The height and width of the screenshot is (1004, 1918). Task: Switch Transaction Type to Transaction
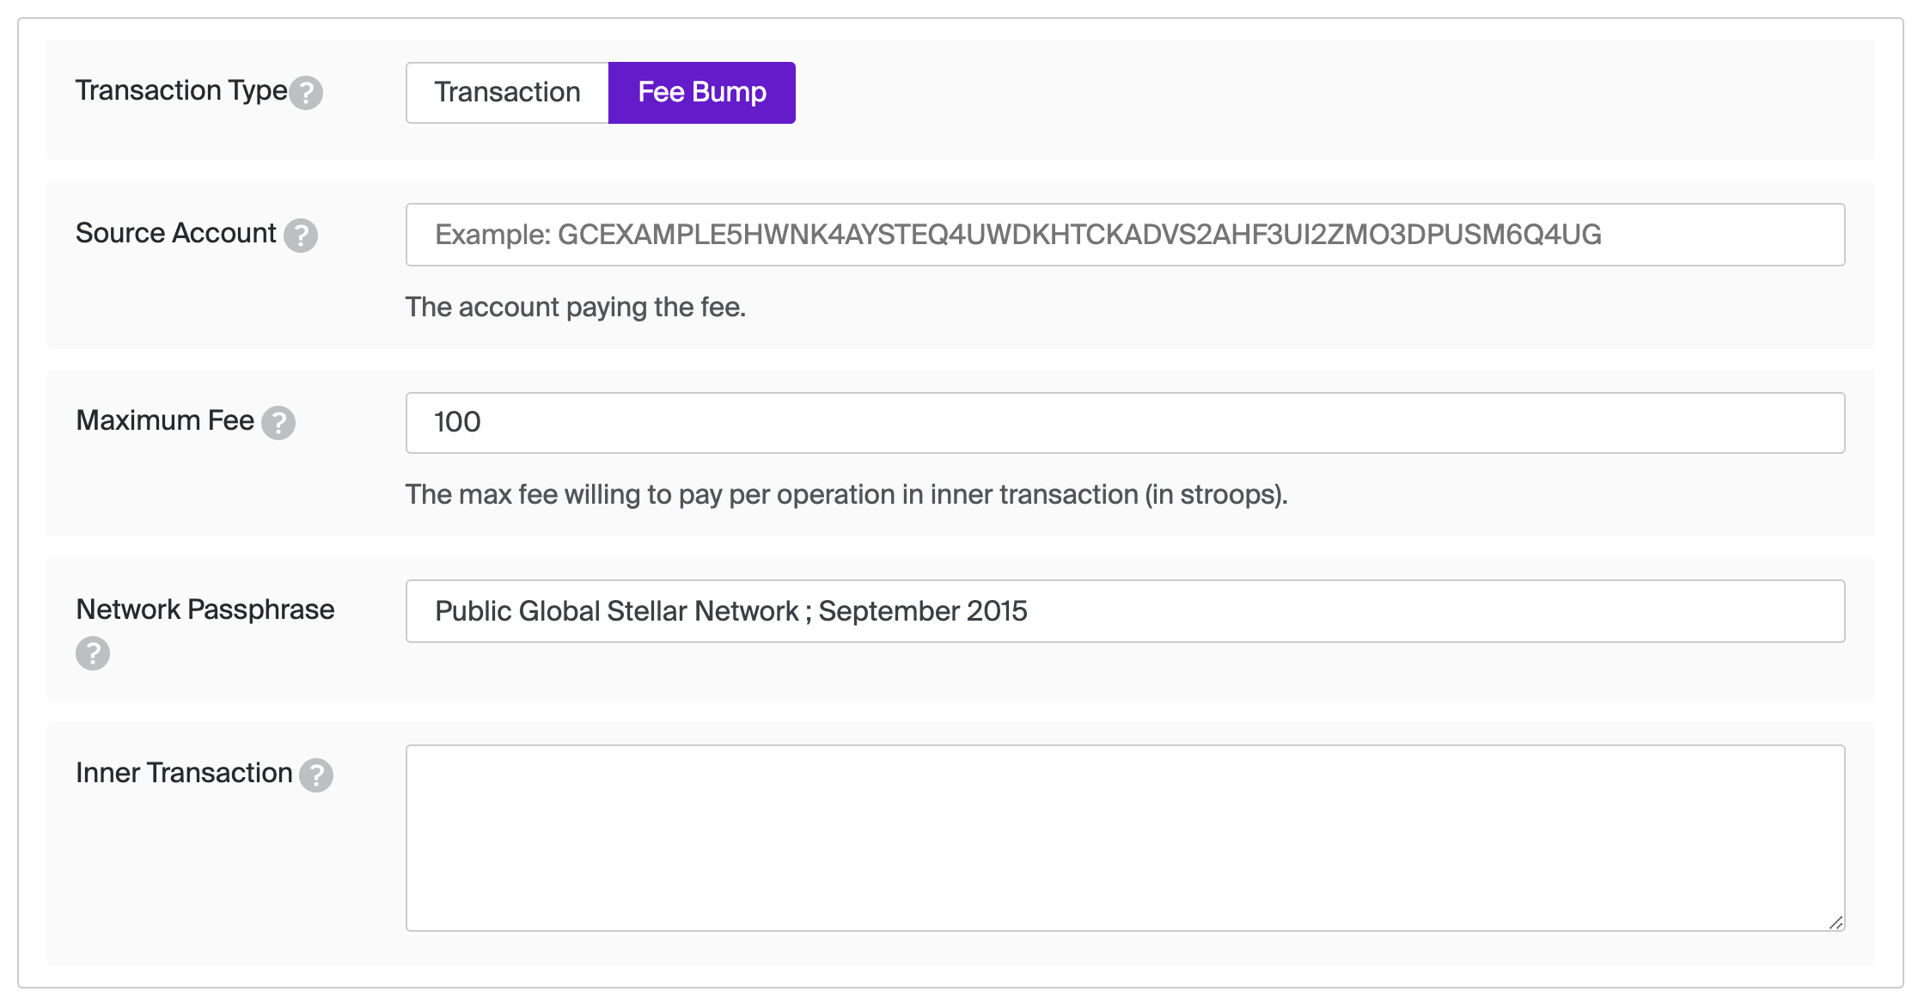pos(507,92)
